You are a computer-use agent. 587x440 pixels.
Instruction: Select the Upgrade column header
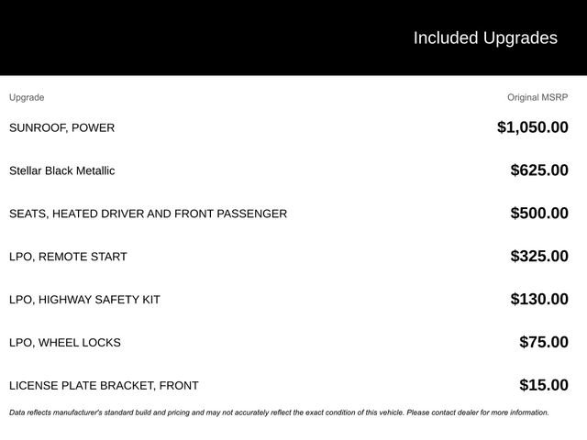27,98
